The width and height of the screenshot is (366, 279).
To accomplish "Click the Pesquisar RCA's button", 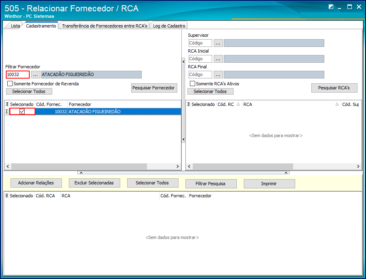I will pyautogui.click(x=334, y=88).
